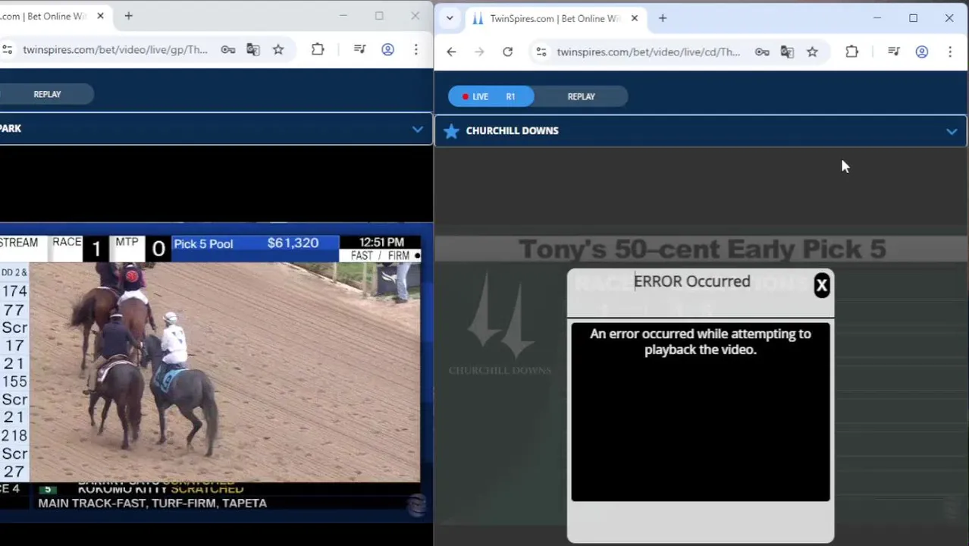Select the Churchill Downs track header

[x=701, y=130]
